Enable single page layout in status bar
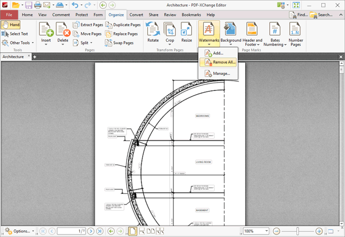 [132, 231]
